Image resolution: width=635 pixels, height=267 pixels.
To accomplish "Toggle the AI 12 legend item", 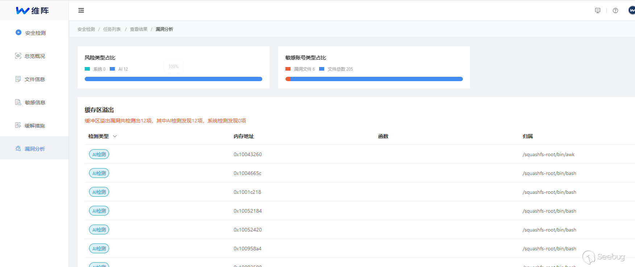I will pos(119,69).
